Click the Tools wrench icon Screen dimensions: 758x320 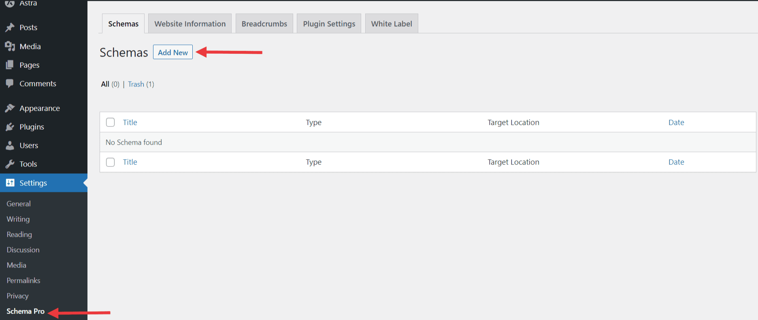(10, 164)
